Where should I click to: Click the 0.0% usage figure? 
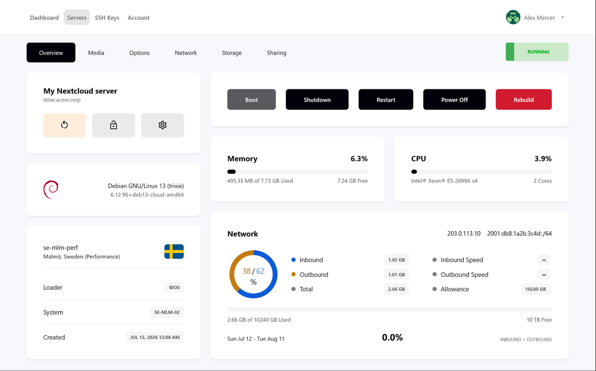(392, 337)
